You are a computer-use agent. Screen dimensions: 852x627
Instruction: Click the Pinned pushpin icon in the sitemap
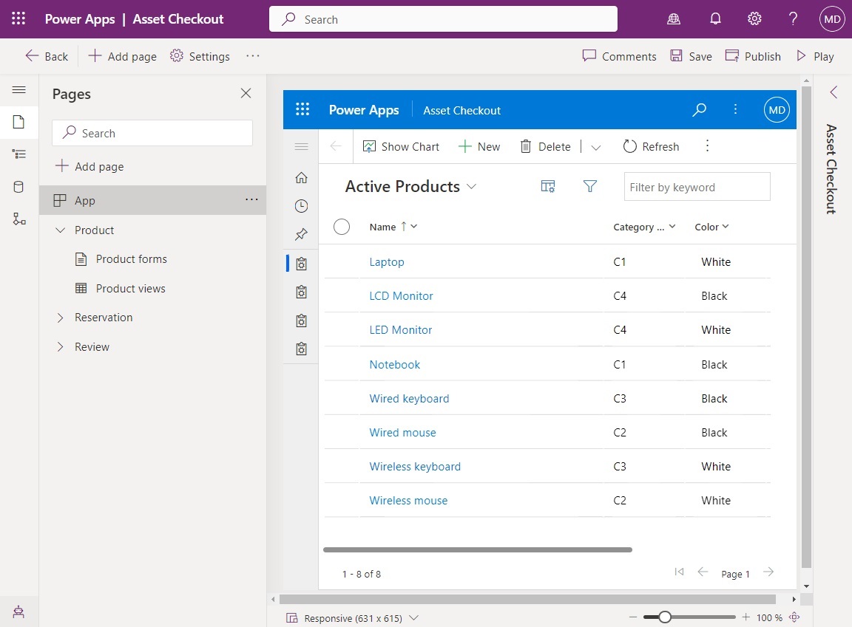coord(301,234)
